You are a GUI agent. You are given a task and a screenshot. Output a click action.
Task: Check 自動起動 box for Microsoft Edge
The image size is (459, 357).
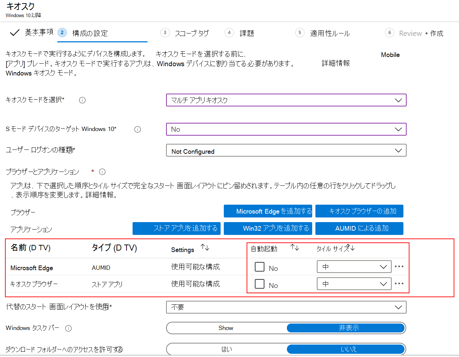pyautogui.click(x=259, y=267)
